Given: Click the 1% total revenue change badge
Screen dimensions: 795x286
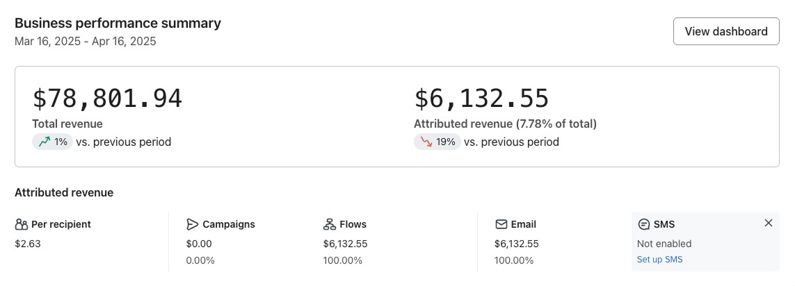Looking at the screenshot, I should [53, 142].
